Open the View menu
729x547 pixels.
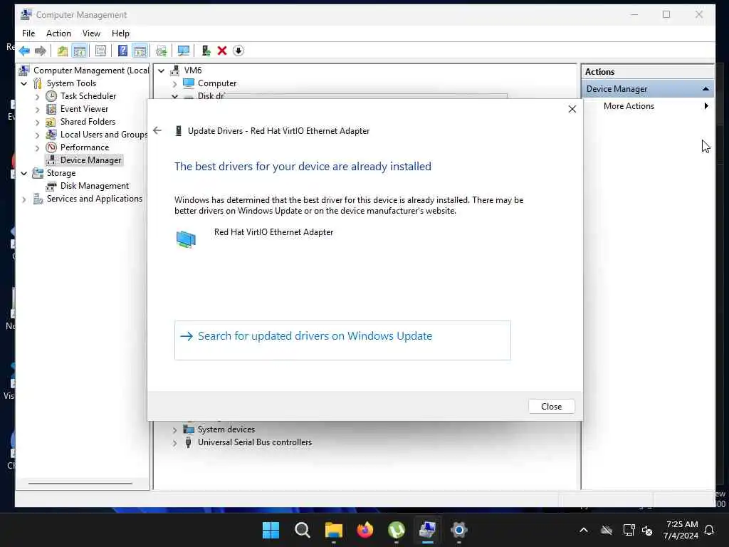(91, 33)
